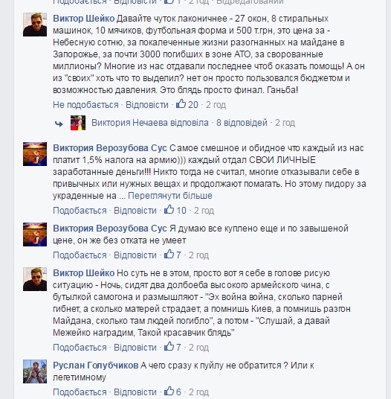Expand comment with 'Переглянути більше'
This screenshot has height=399, width=391.
pos(170,196)
